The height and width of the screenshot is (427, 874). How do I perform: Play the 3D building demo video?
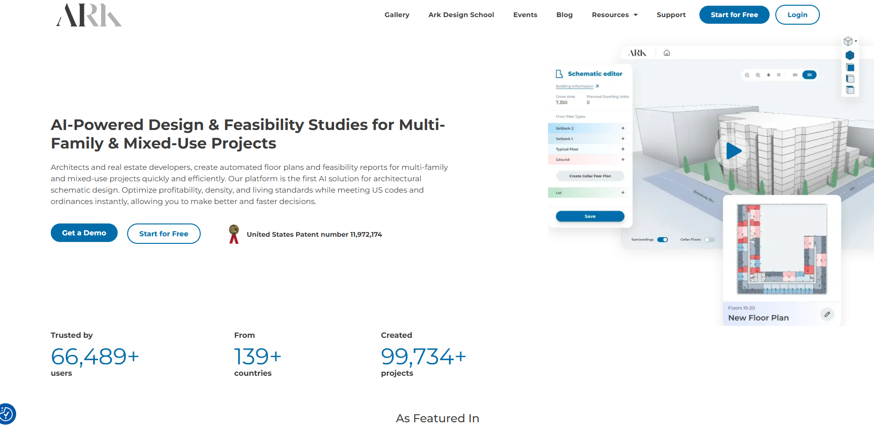pos(733,151)
